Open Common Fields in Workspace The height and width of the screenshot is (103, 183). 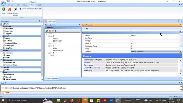click(x=11, y=65)
